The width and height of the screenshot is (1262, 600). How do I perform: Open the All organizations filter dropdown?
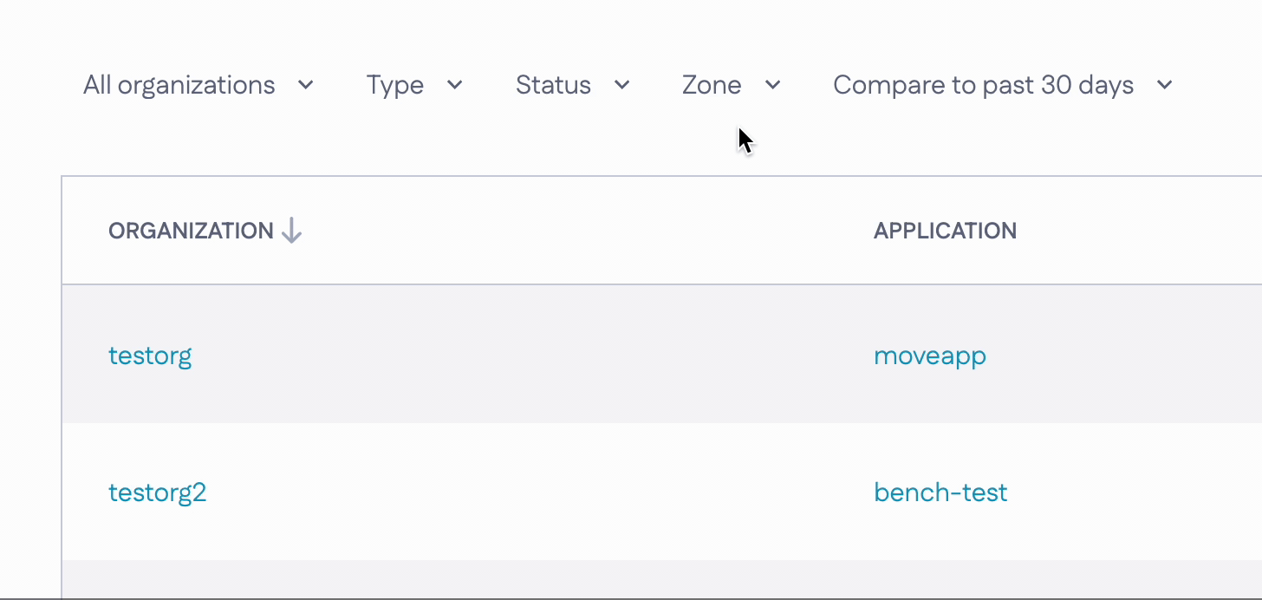198,85
